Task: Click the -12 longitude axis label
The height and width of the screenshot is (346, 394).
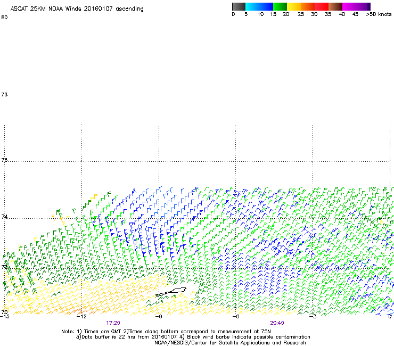Action: tap(81, 316)
